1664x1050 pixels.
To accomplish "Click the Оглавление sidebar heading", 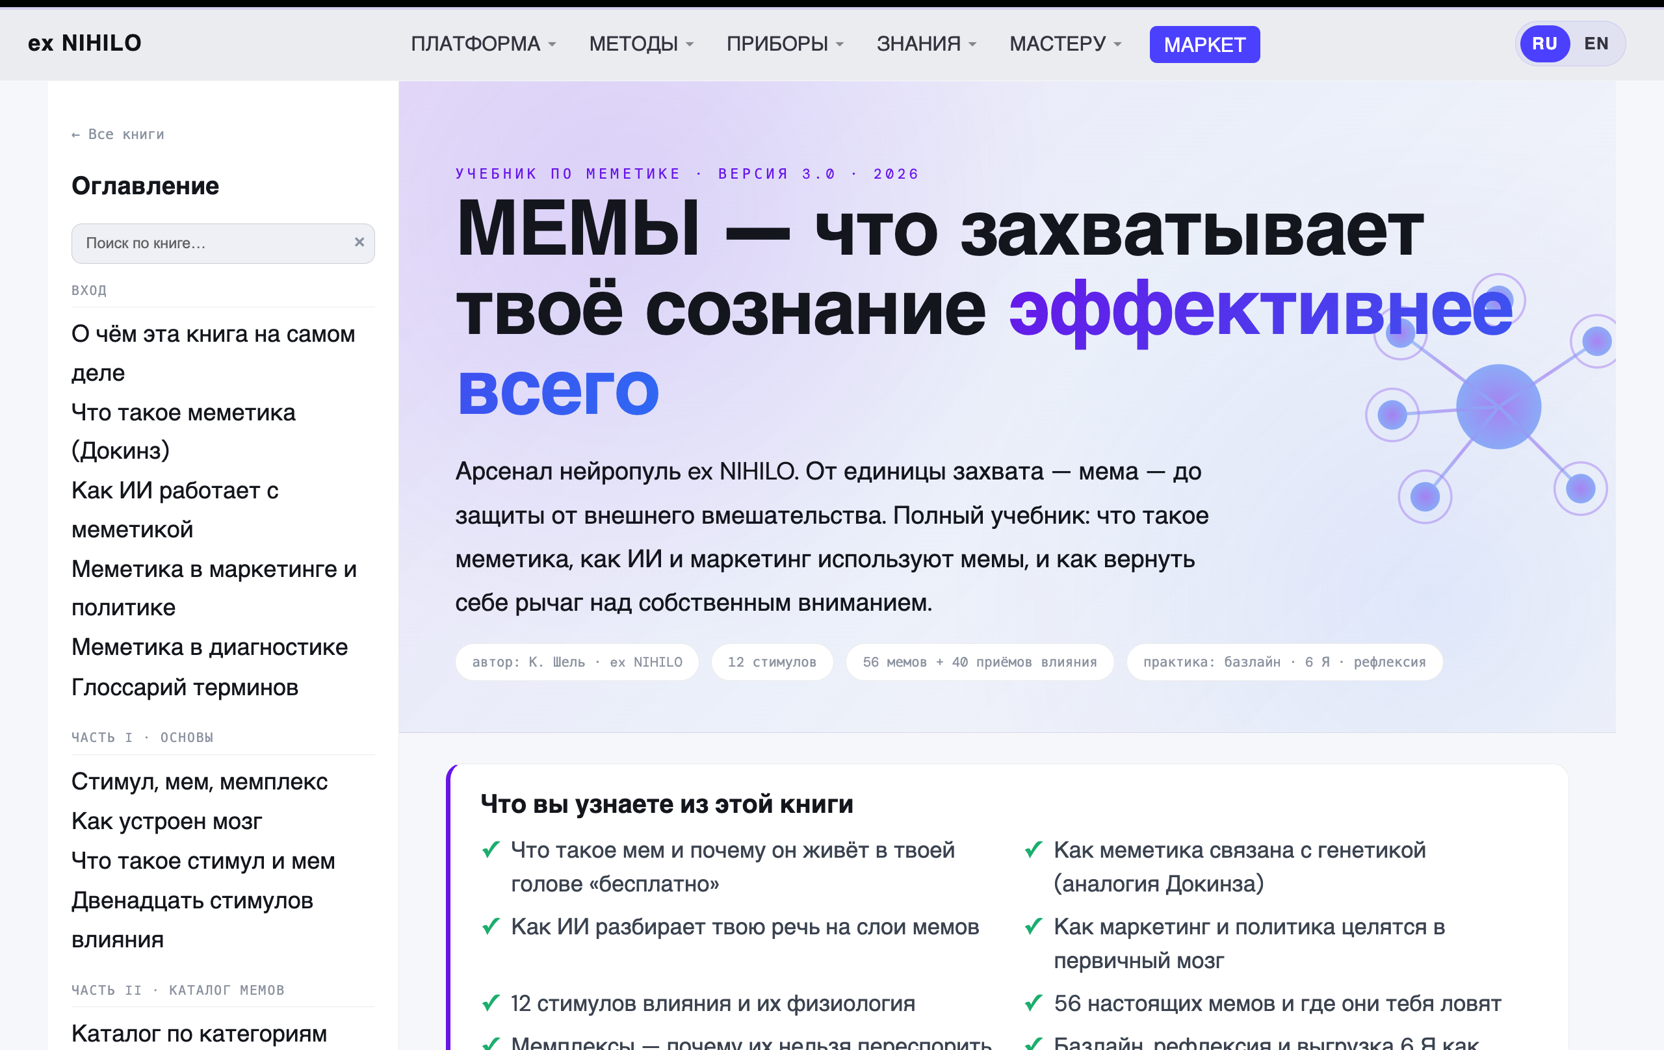I will (x=145, y=186).
